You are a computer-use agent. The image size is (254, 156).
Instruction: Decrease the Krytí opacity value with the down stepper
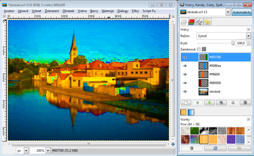click(249, 44)
